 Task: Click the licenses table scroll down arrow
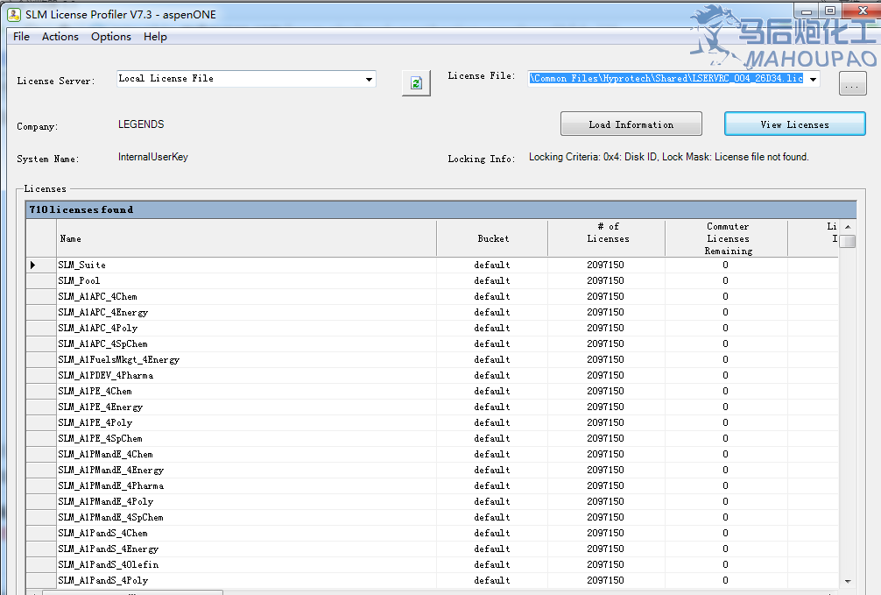(x=848, y=581)
